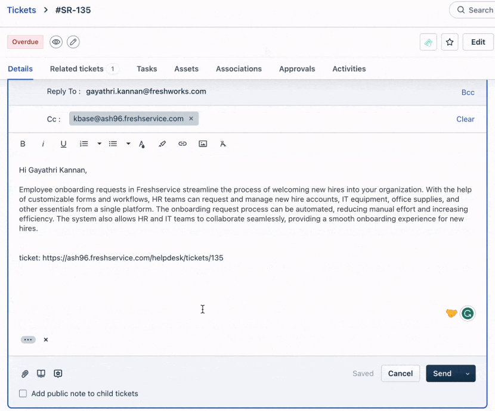Click the "Saved" draft status text

click(363, 373)
